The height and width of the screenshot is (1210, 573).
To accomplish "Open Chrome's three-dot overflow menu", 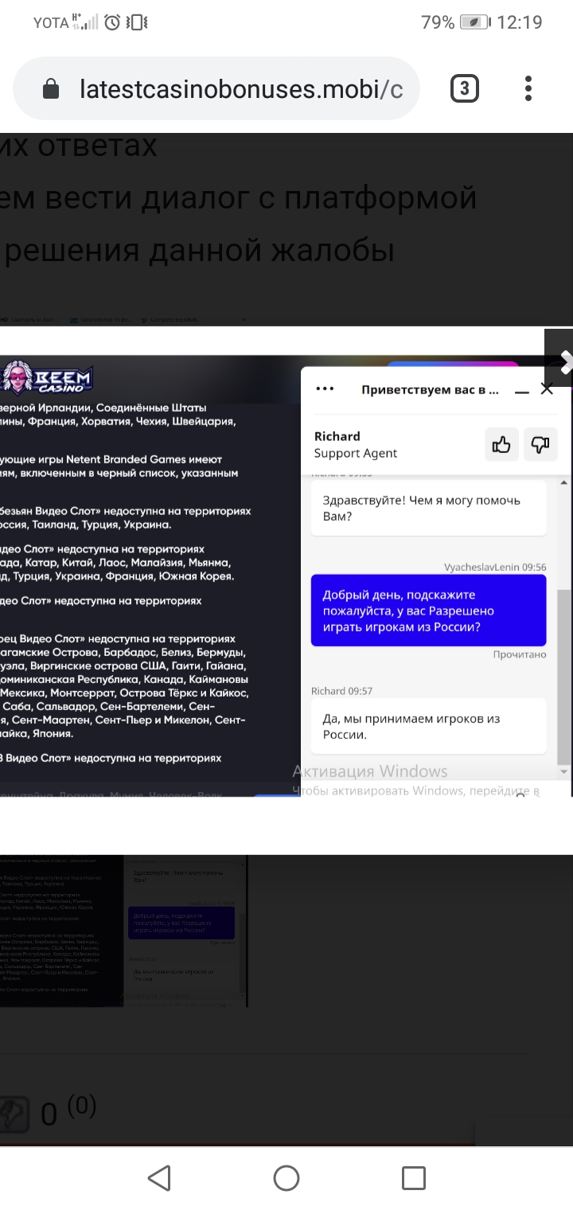I will (x=528, y=88).
